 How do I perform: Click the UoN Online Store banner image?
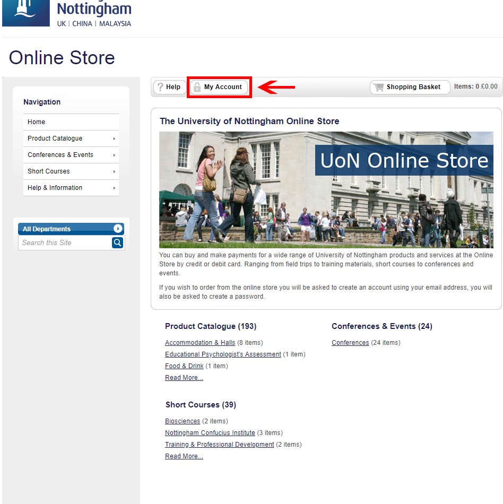coord(326,190)
